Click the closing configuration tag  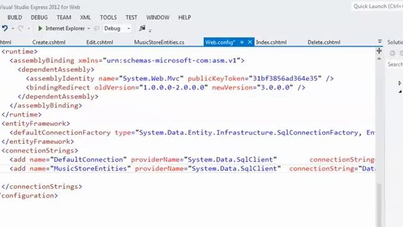[29, 195]
